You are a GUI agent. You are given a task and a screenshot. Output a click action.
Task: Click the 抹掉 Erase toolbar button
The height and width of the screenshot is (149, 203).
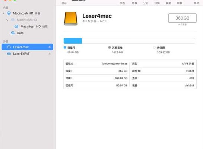pos(157,3)
